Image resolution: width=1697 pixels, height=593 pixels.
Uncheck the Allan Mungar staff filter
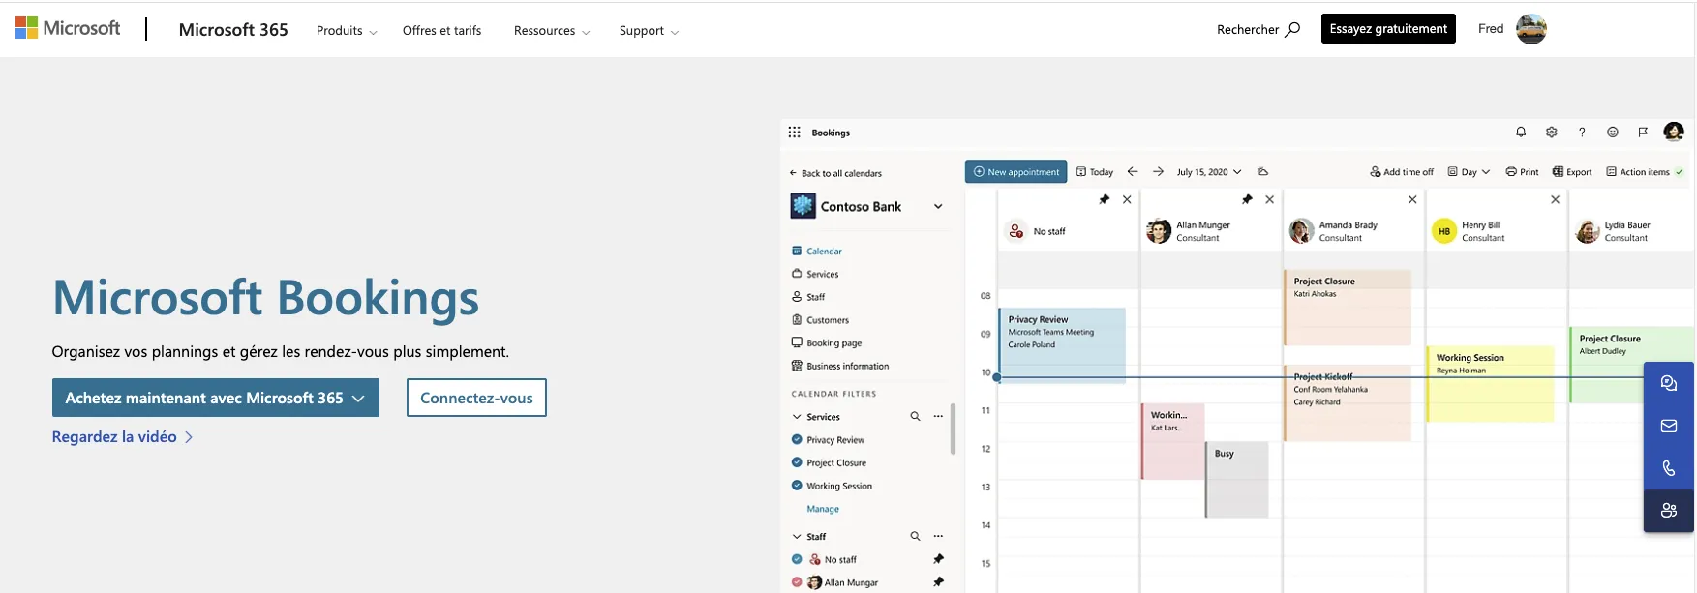[797, 582]
